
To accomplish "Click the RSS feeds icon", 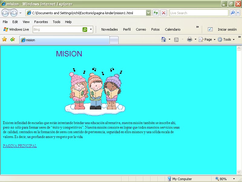I will [x=176, y=40].
